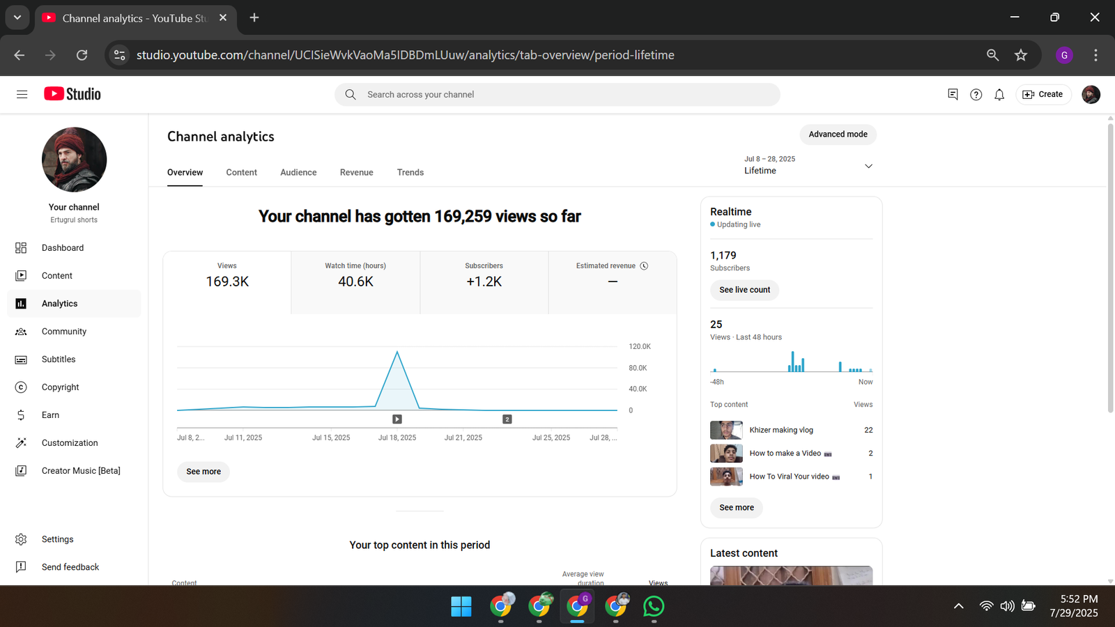Image resolution: width=1115 pixels, height=627 pixels.
Task: Open the notifications bell
Action: click(999, 94)
